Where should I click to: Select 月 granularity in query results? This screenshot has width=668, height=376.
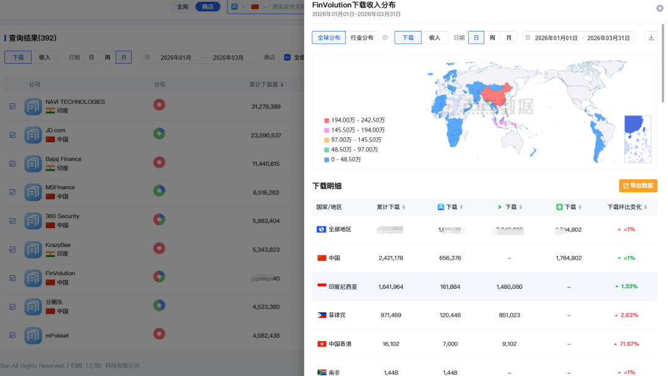point(124,57)
